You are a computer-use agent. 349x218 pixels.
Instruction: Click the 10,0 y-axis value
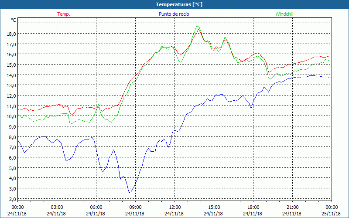12,116
